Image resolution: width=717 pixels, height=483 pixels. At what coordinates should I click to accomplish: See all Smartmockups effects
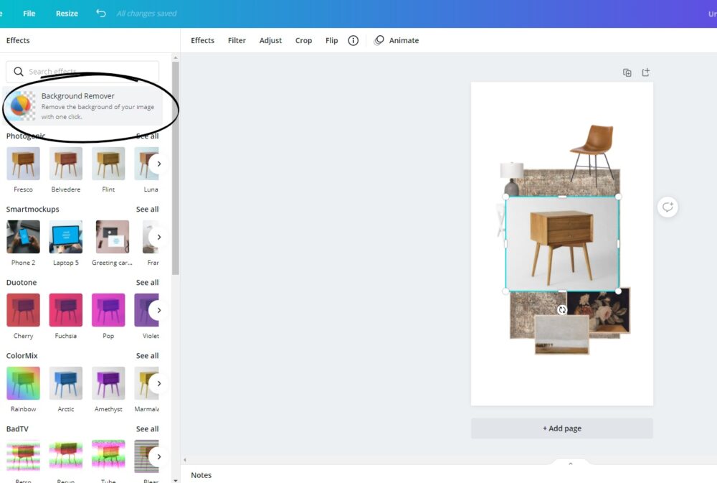(147, 210)
